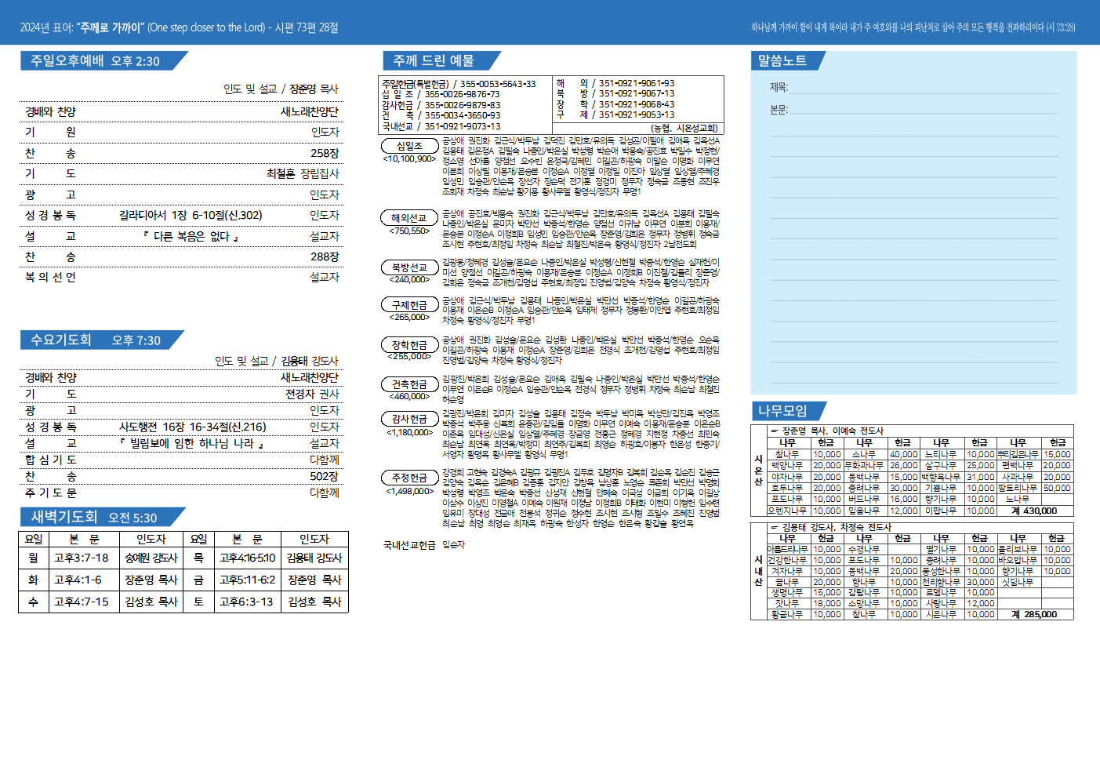Click the '김용태 강도사' cell in dawn prayer table

[314, 558]
